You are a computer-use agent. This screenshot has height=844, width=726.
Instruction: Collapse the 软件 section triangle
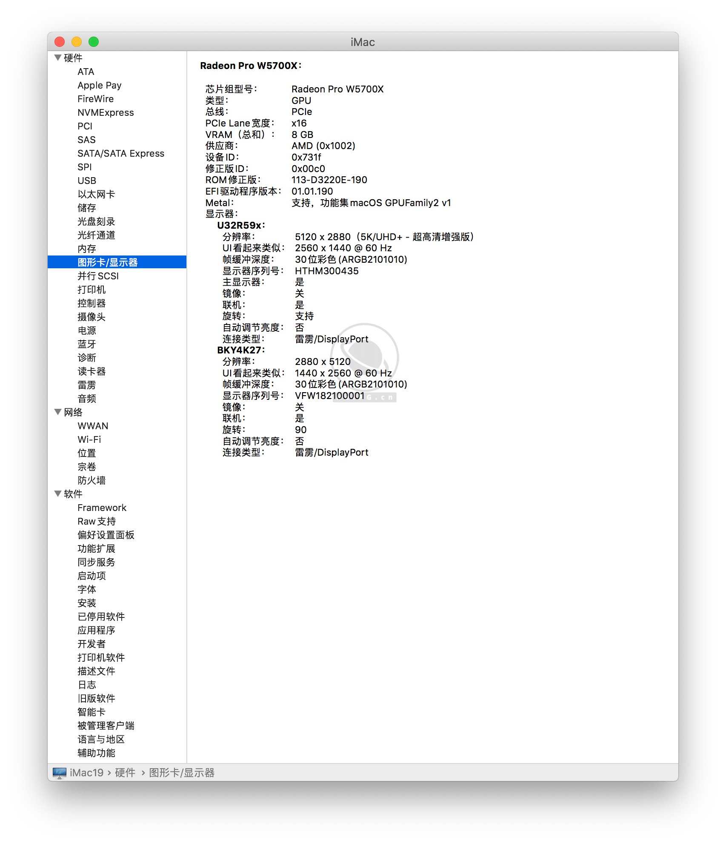tap(57, 494)
